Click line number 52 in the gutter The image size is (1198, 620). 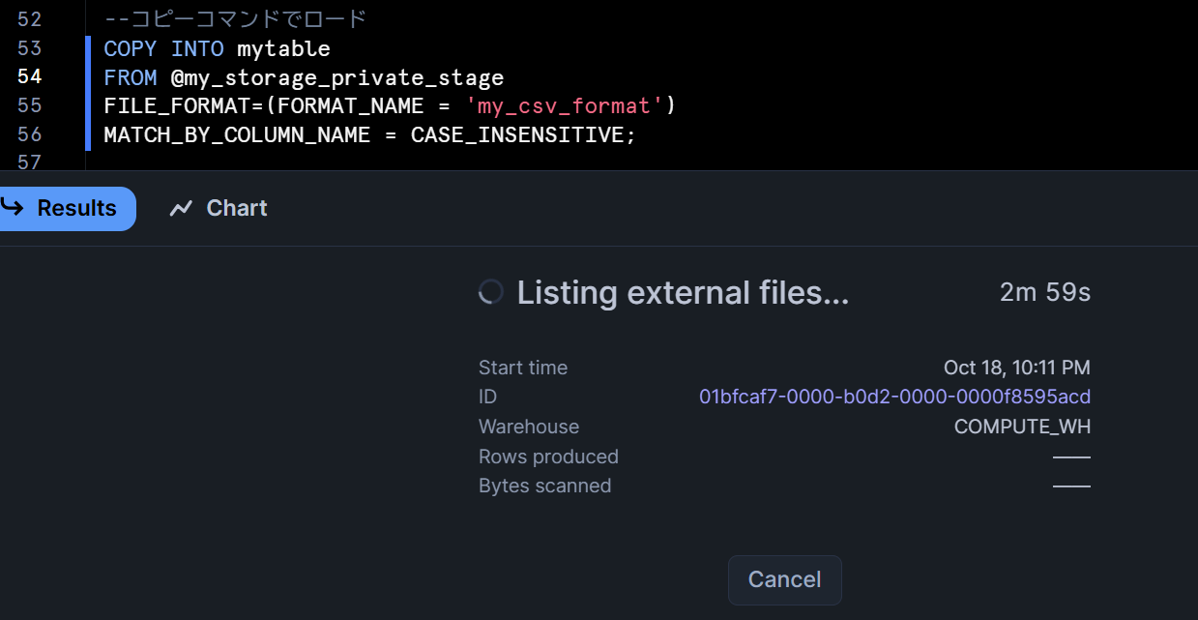30,19
